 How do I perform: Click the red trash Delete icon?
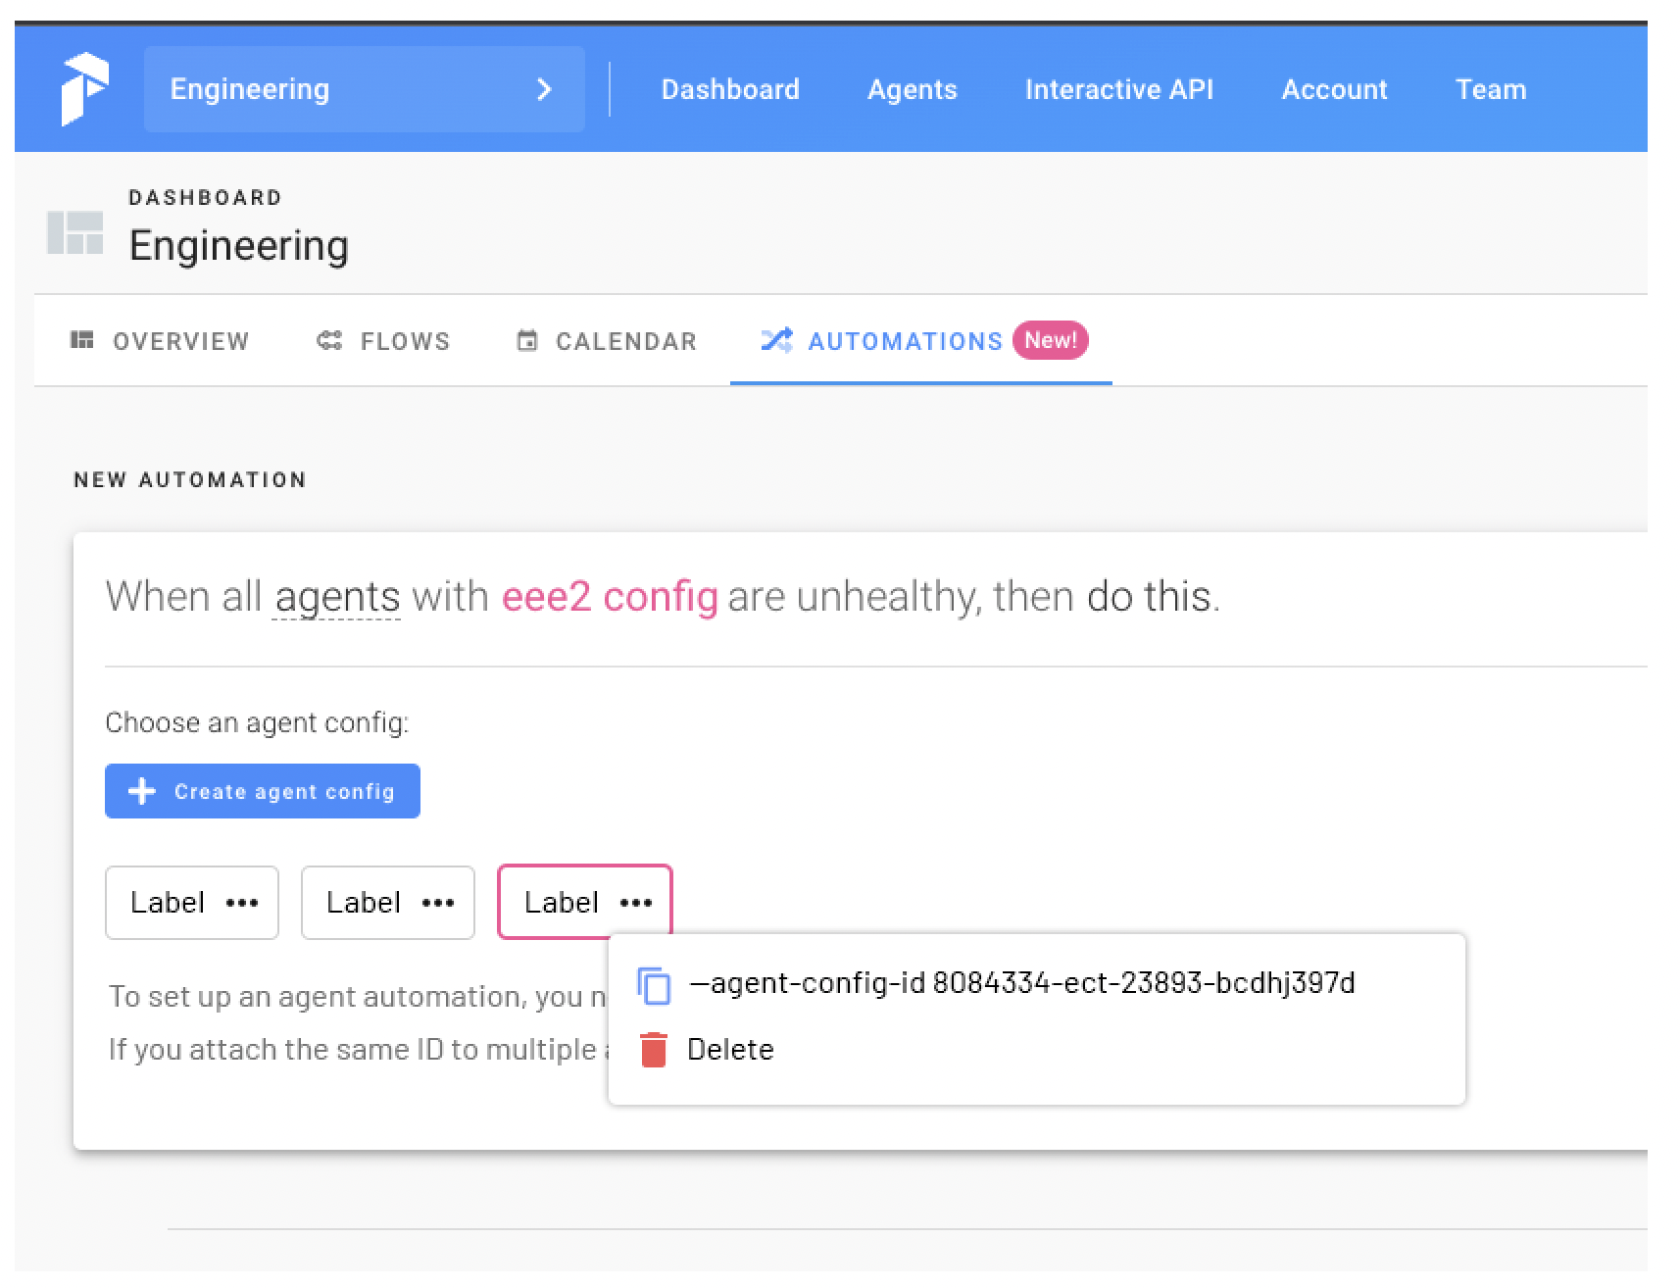tap(654, 1050)
